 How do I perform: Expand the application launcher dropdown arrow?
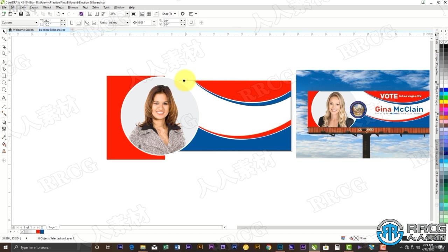pos(196,14)
